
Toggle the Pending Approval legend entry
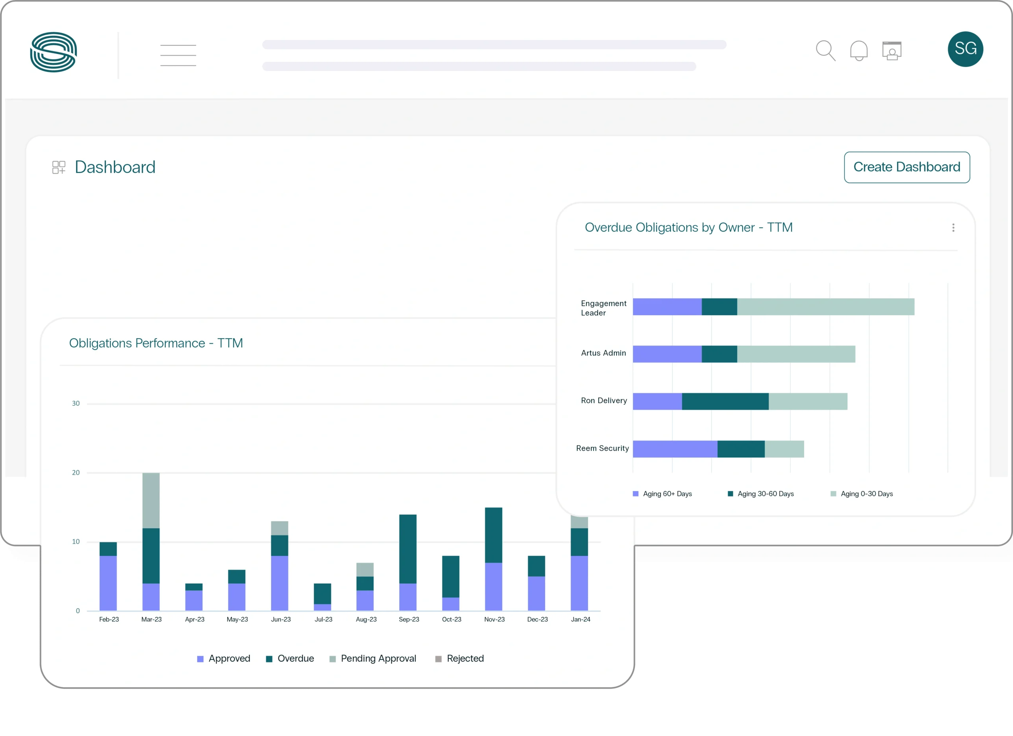point(374,658)
